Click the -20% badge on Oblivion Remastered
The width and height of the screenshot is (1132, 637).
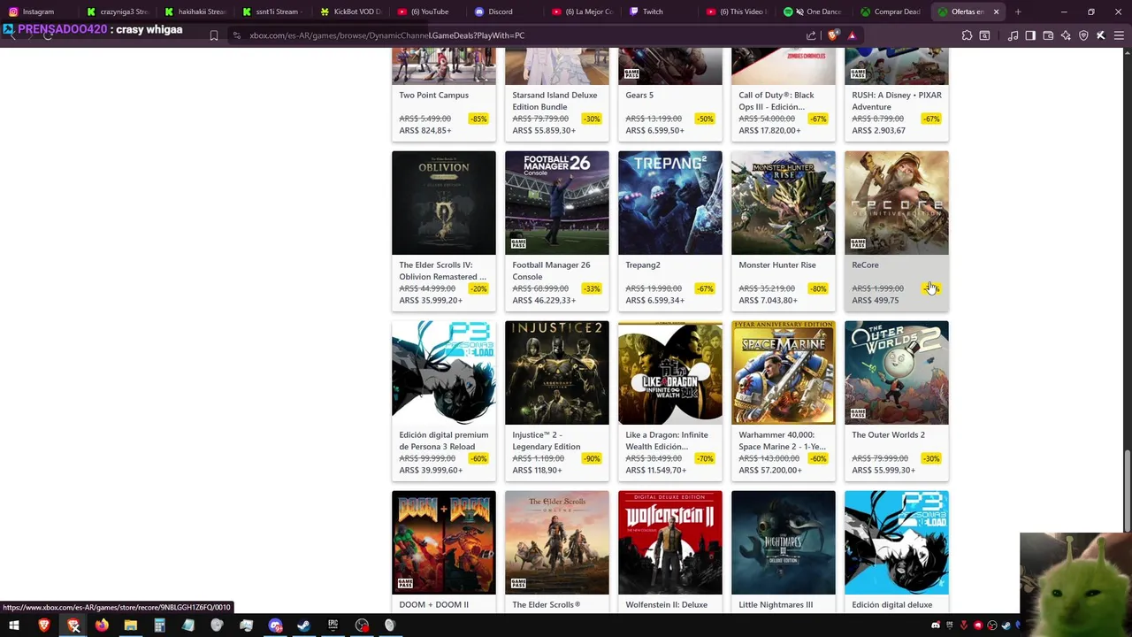[478, 288]
